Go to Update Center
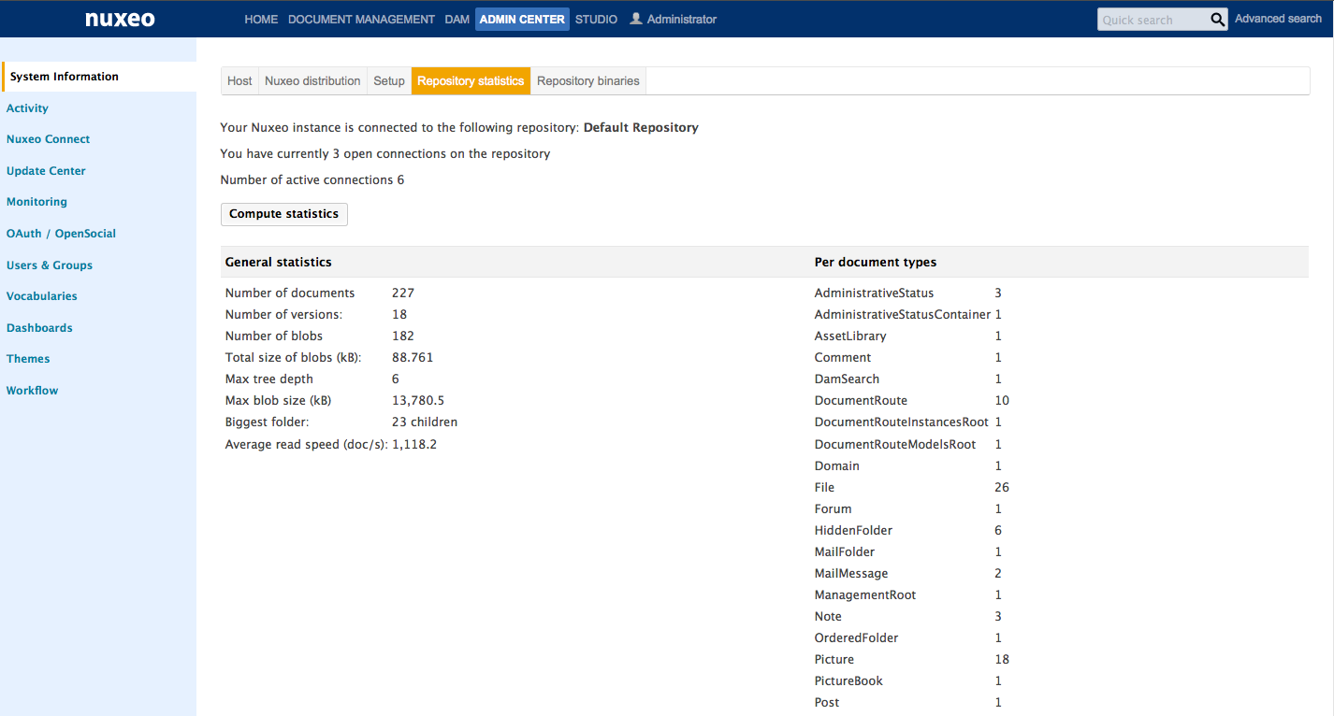The width and height of the screenshot is (1334, 716). 46,171
